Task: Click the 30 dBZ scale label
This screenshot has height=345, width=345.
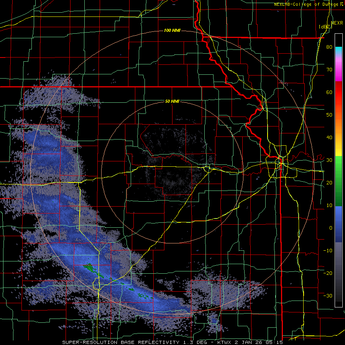Action: pyautogui.click(x=329, y=160)
